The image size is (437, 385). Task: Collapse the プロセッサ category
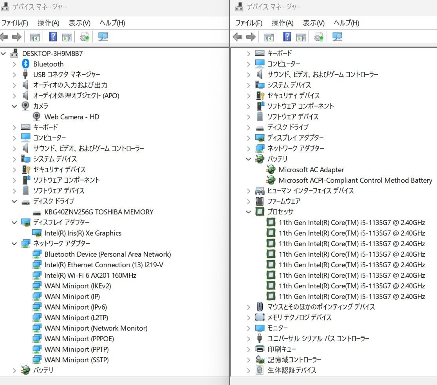248,212
